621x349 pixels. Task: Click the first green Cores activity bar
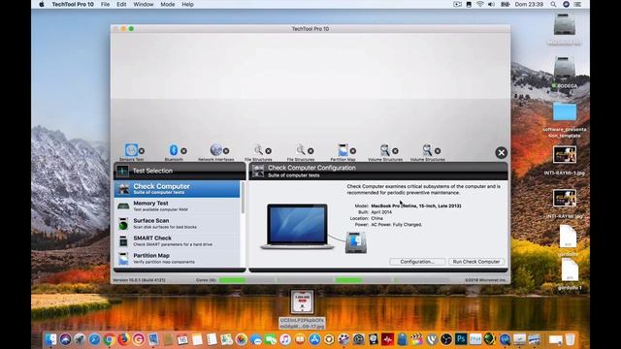tap(233, 280)
